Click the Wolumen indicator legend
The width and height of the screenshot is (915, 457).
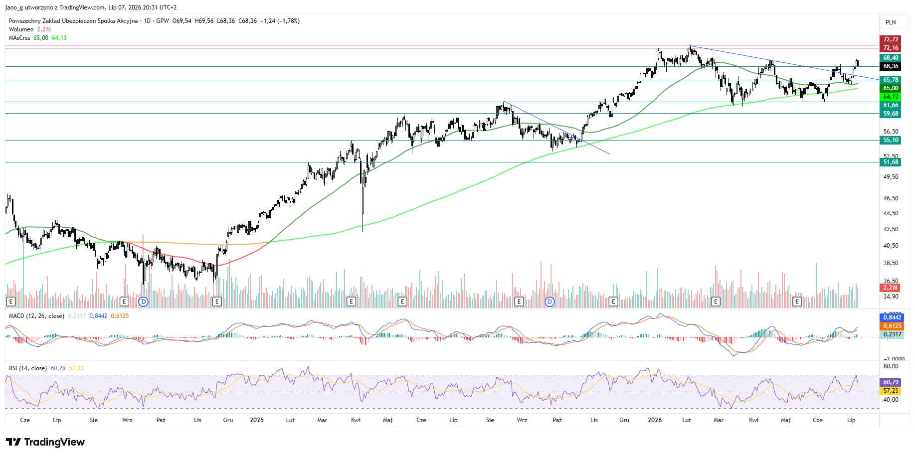point(21,29)
